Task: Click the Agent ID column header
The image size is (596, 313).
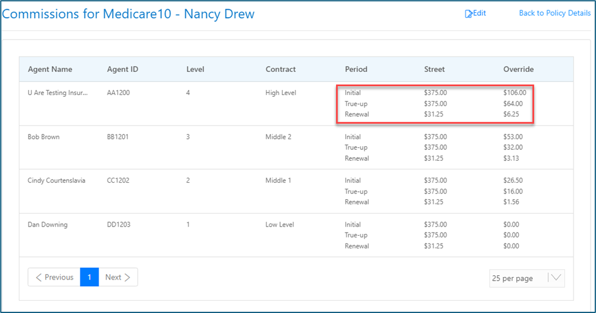Action: [x=122, y=69]
